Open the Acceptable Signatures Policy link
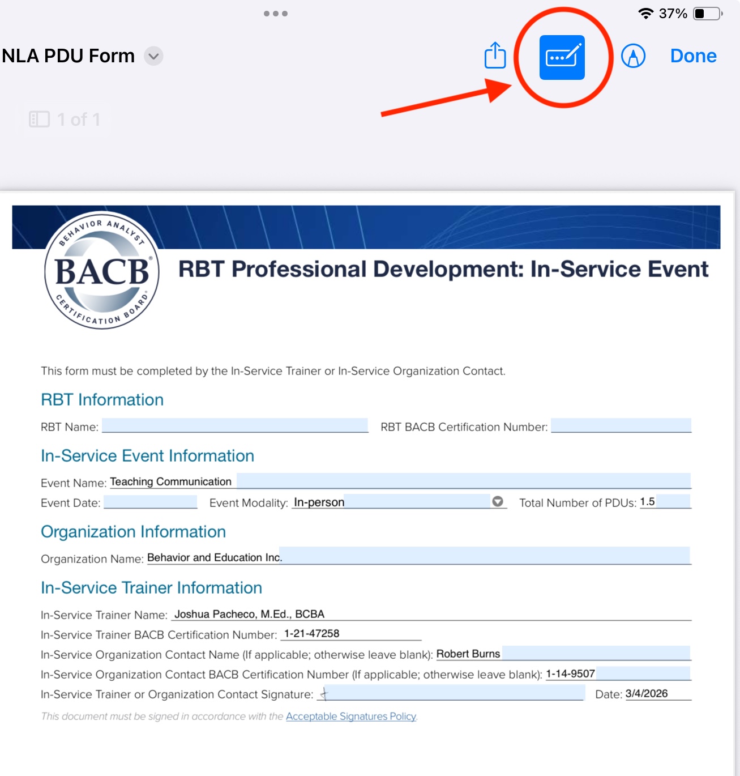 pos(351,716)
